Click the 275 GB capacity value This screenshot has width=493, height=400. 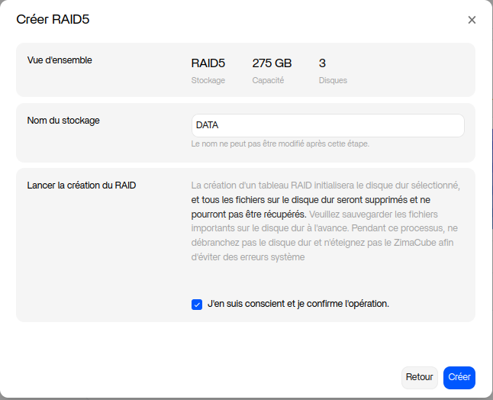[x=272, y=63]
